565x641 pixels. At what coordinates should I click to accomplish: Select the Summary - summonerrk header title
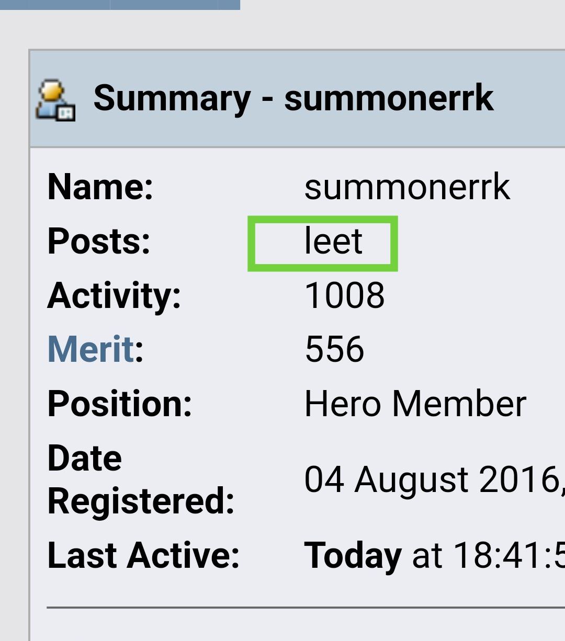[x=293, y=98]
